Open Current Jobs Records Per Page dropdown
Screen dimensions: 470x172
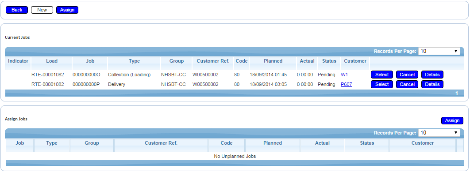(439, 51)
